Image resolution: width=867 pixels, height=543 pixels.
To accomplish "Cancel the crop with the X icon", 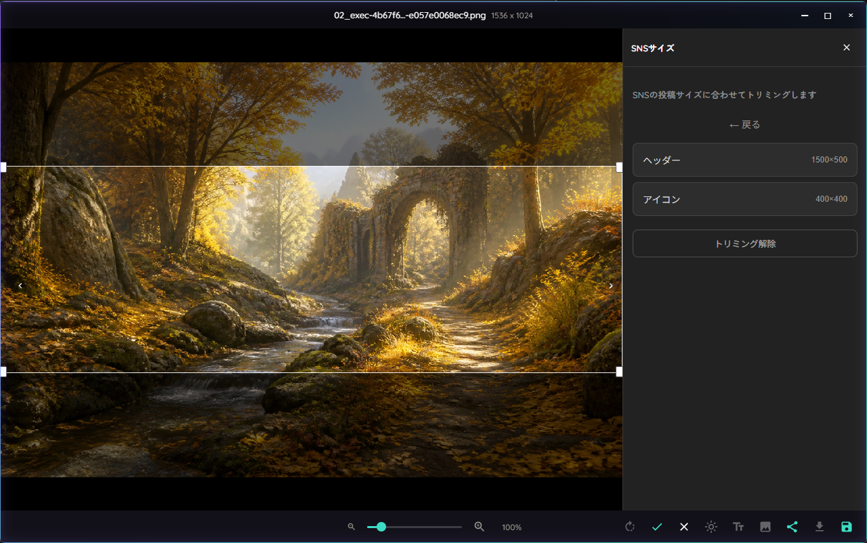I will [684, 527].
